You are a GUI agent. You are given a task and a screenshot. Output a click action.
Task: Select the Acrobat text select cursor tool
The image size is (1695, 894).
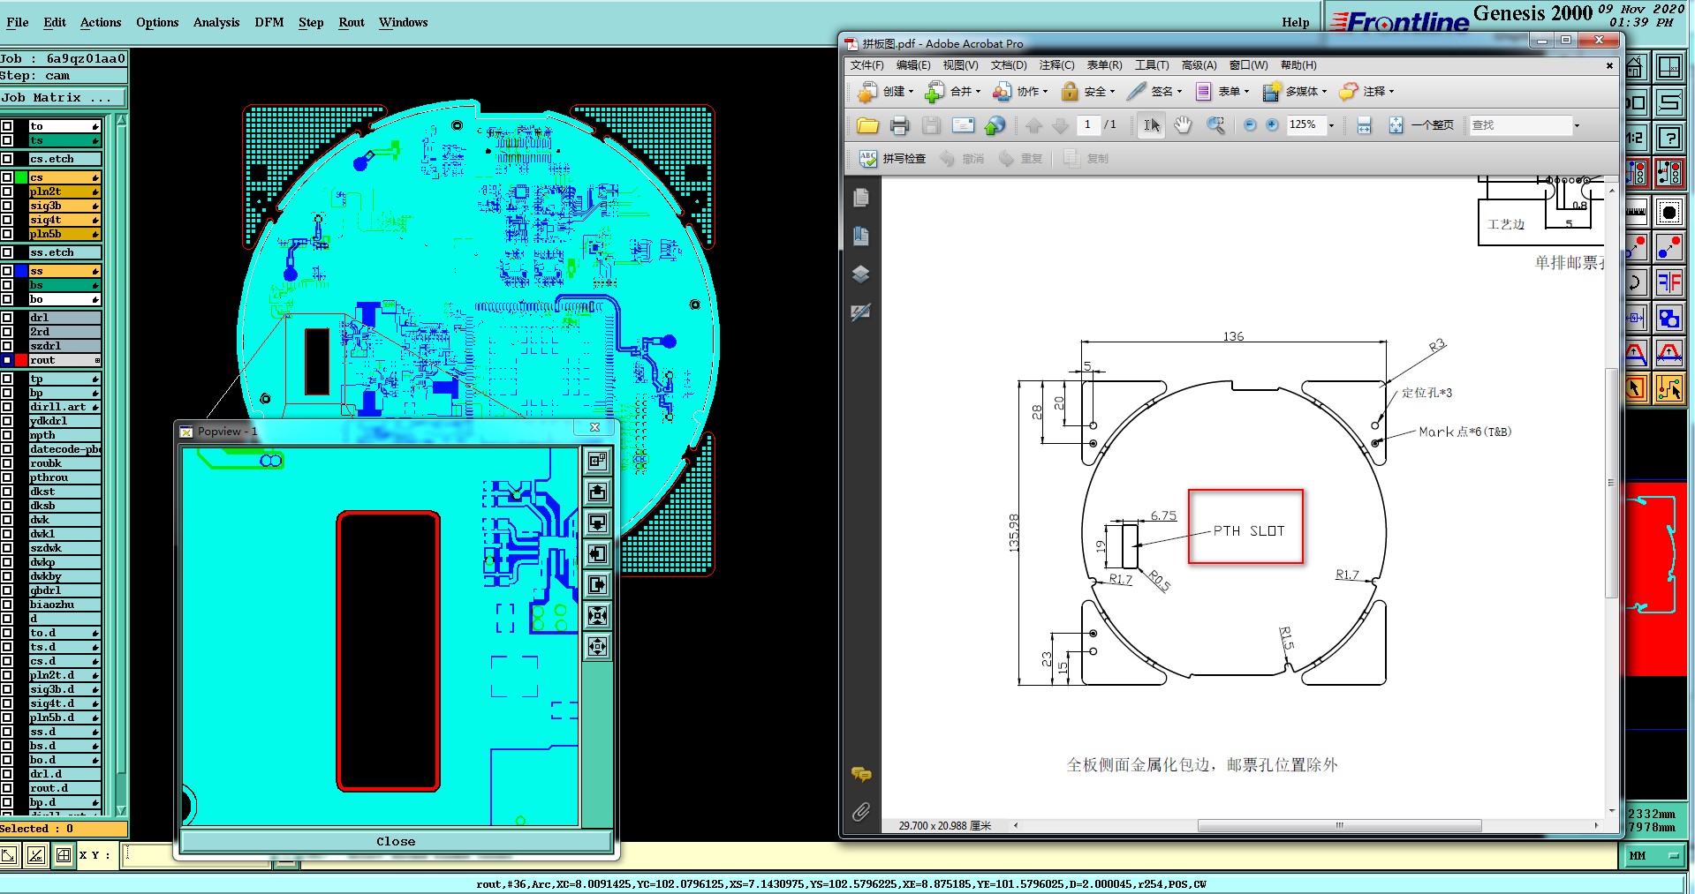pos(1152,125)
